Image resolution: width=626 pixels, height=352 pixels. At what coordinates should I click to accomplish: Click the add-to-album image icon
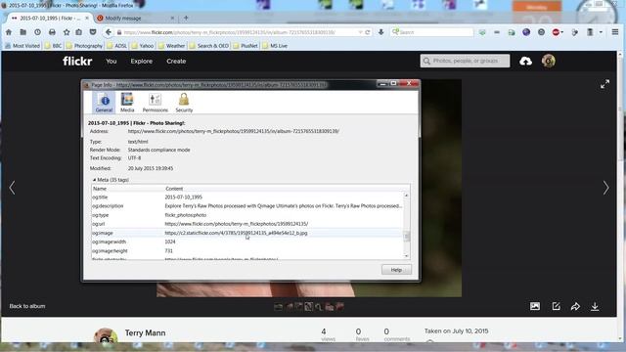point(535,306)
